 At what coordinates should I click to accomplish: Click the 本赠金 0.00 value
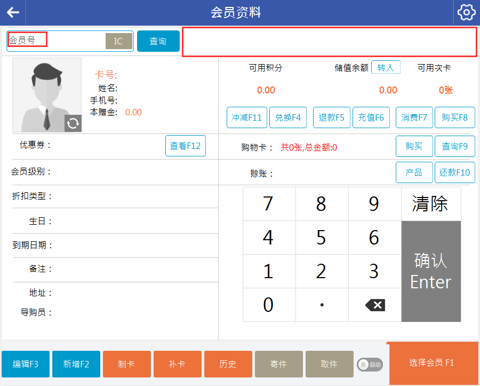133,112
